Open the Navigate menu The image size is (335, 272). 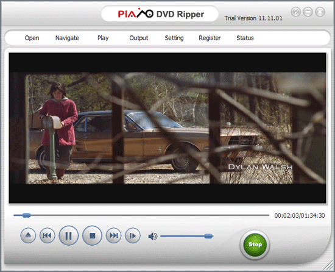coord(67,38)
